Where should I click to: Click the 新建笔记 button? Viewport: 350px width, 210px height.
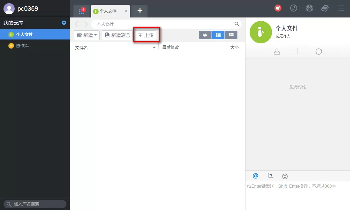coord(117,35)
